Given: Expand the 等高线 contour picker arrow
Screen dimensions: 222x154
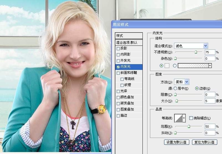Looking at the screenshot, I should [184, 118].
